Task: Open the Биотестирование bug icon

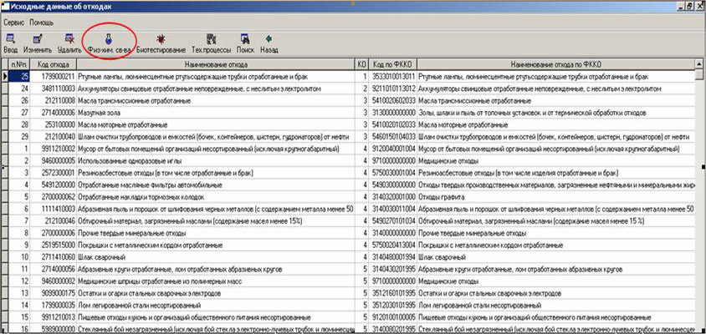Action: (160, 39)
